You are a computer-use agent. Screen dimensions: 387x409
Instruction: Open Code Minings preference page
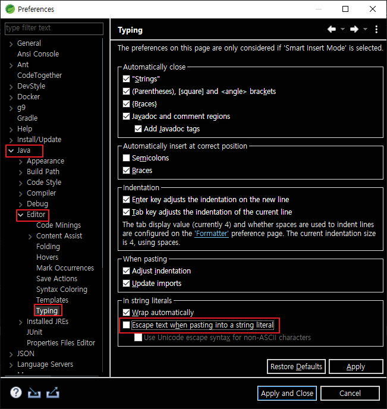tap(59, 225)
